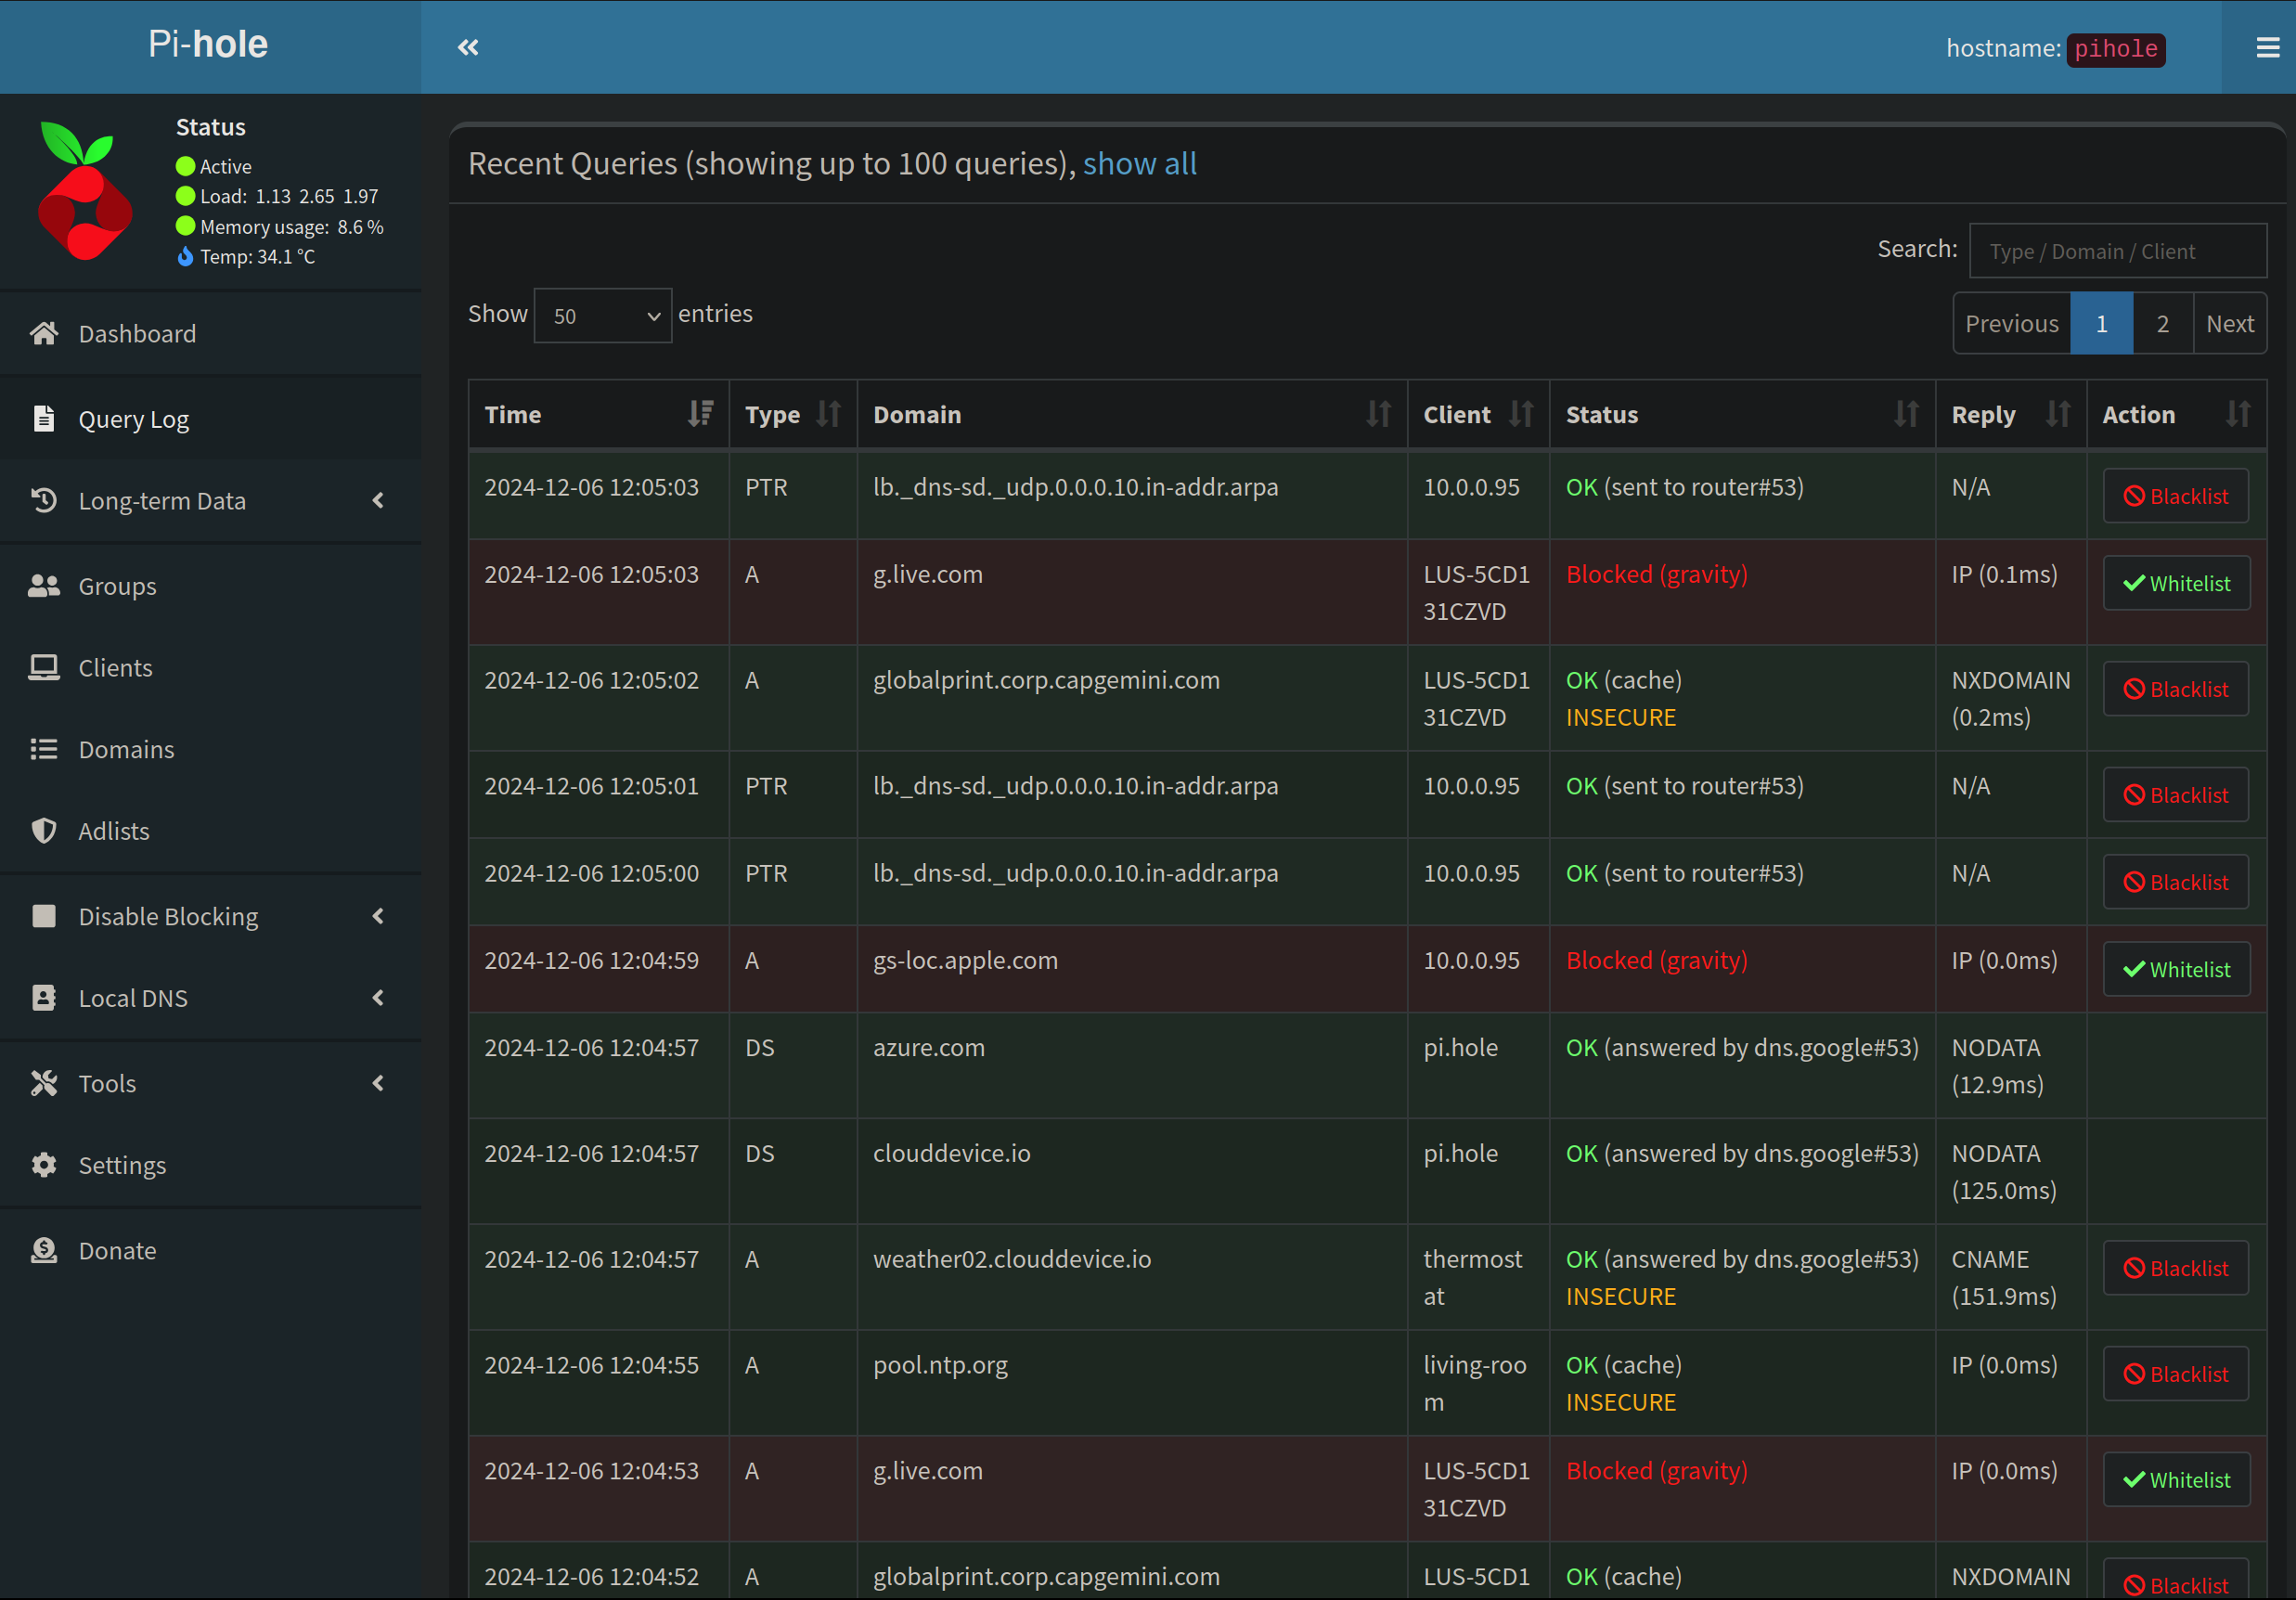Screen dimensions: 2296x1600
Task: Click the Dashboard home icon
Action: point(44,333)
